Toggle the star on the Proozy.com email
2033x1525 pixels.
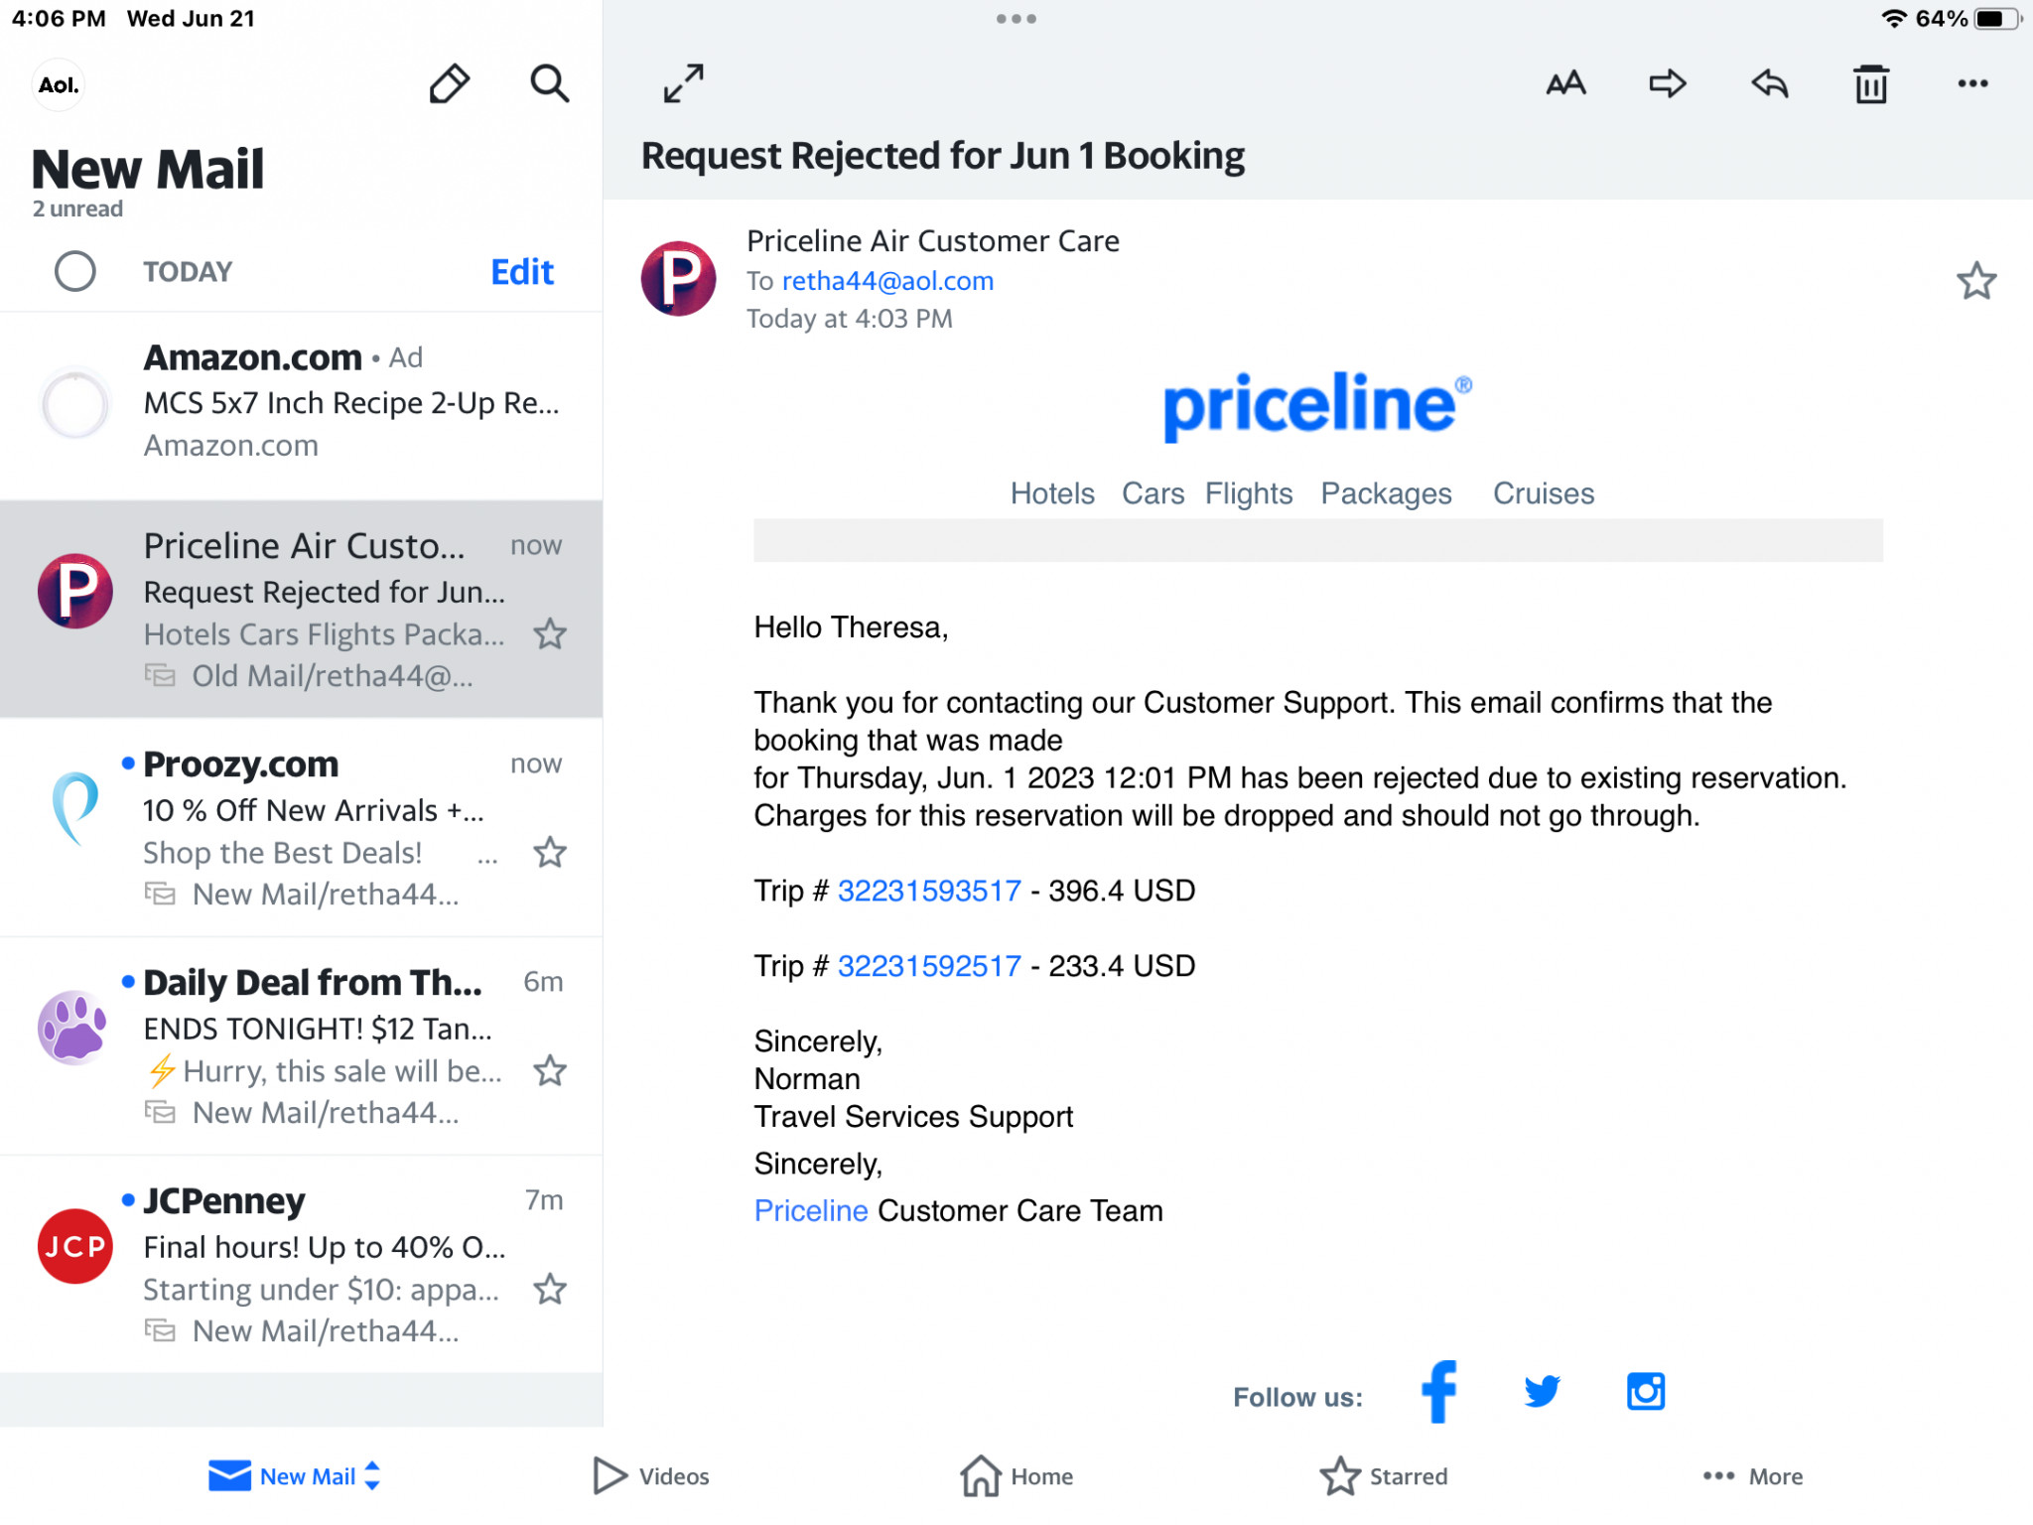pyautogui.click(x=550, y=852)
